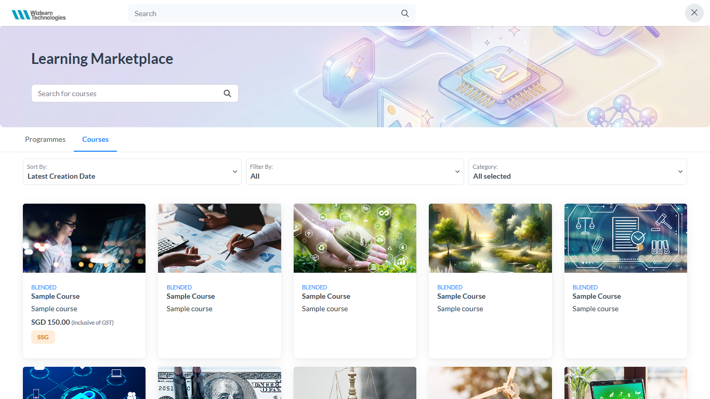Open course thumbnail with legal document icons
Viewport: 710px width, 399px height.
(626, 238)
